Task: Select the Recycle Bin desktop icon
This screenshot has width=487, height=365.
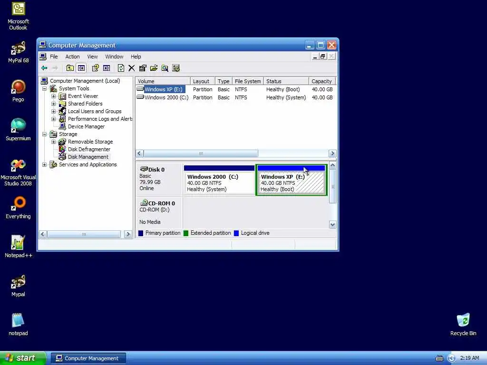Action: coord(463,325)
